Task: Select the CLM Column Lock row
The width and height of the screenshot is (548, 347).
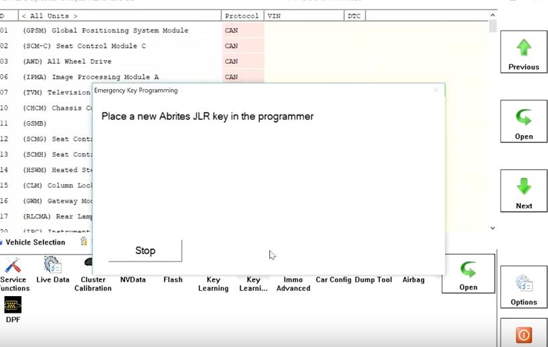Action: 46,185
